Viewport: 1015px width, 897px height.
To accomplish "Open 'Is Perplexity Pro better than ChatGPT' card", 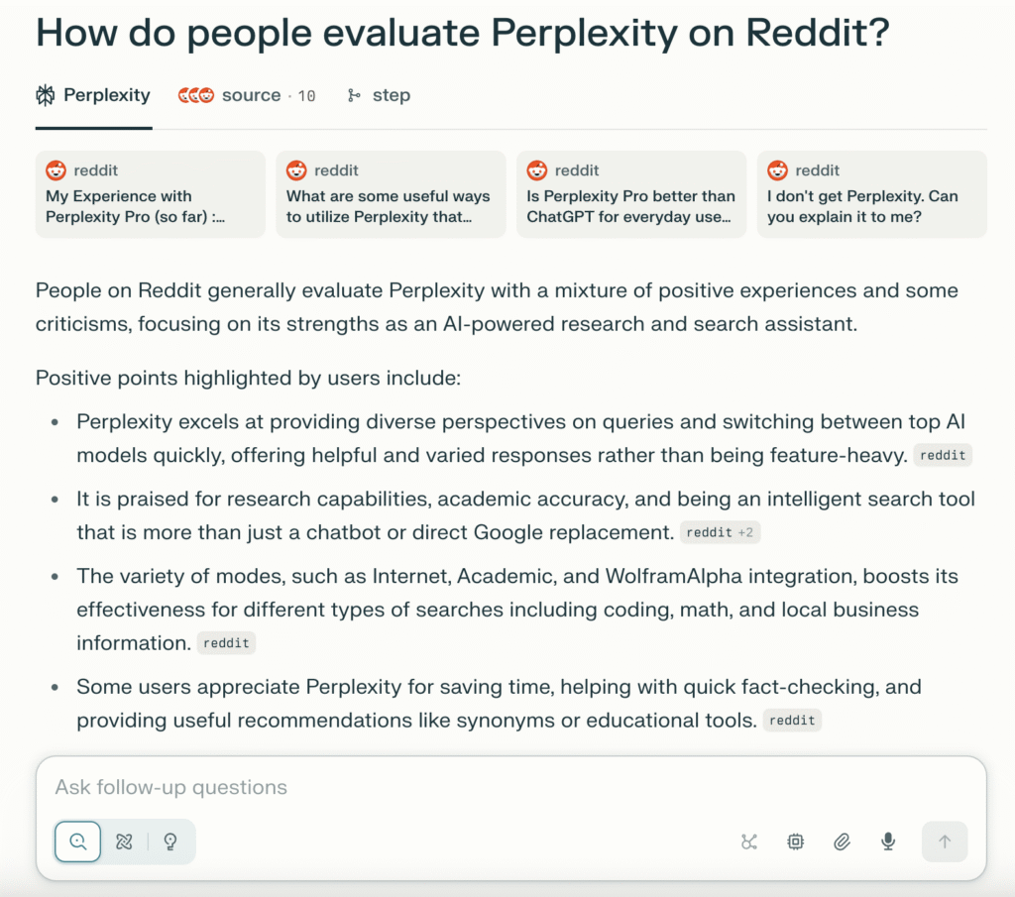I will [x=631, y=194].
